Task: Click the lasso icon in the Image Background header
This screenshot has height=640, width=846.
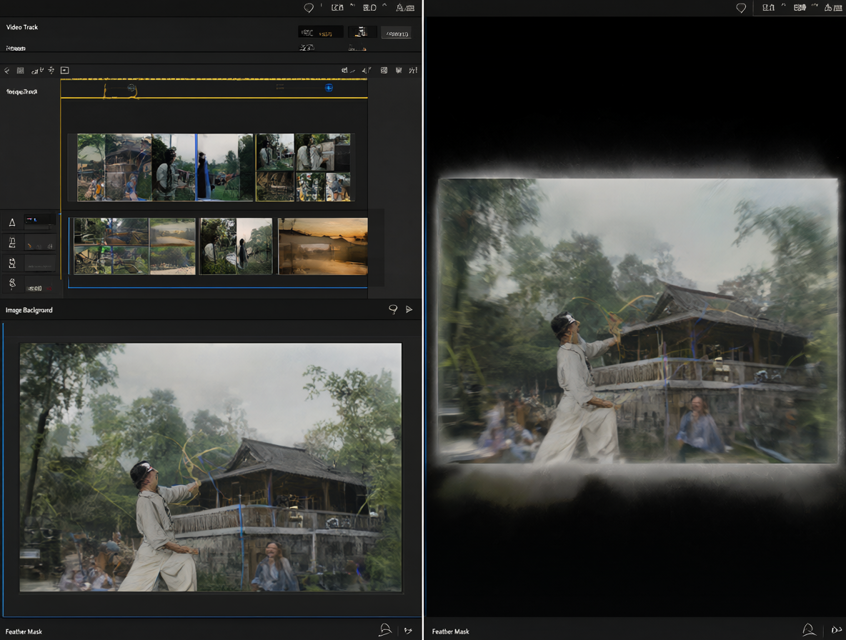Action: tap(393, 309)
